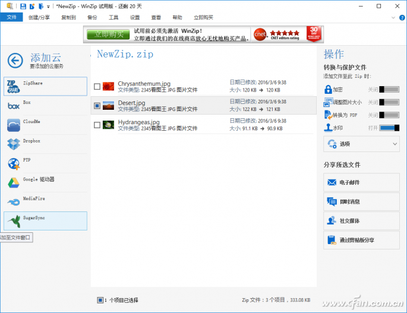The width and height of the screenshot is (407, 313).
Task: Click the convert to PDF icon
Action: (x=328, y=115)
